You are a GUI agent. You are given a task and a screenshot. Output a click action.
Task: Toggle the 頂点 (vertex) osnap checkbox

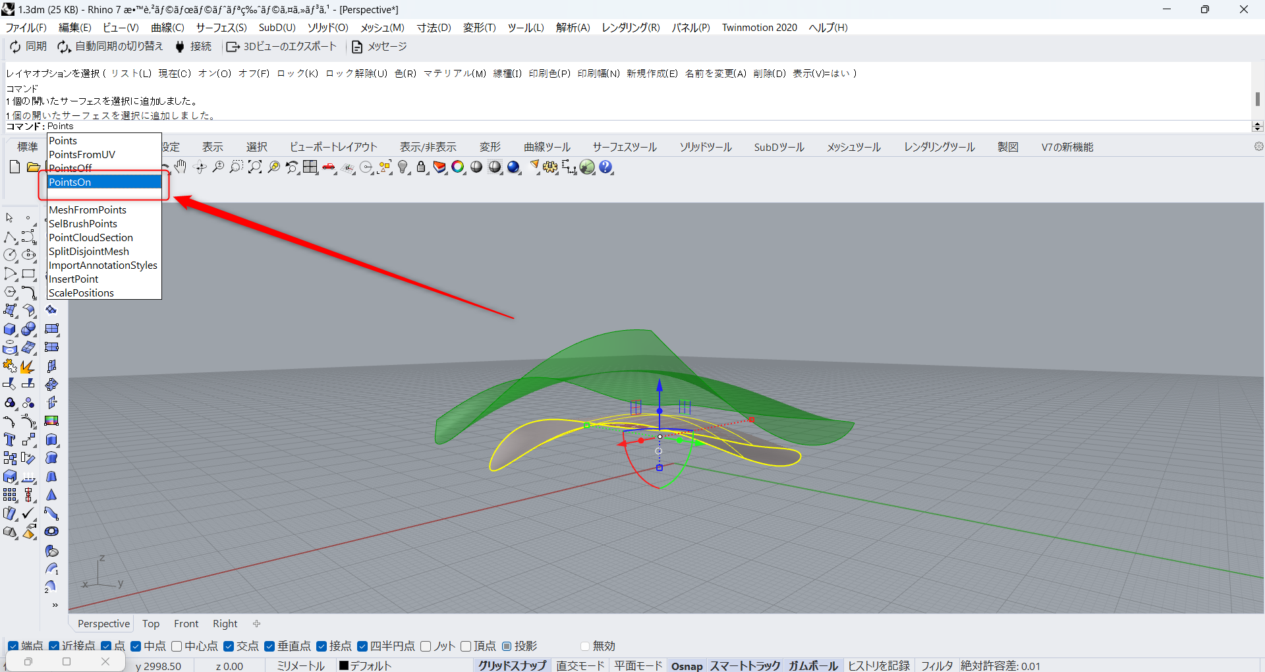(466, 647)
